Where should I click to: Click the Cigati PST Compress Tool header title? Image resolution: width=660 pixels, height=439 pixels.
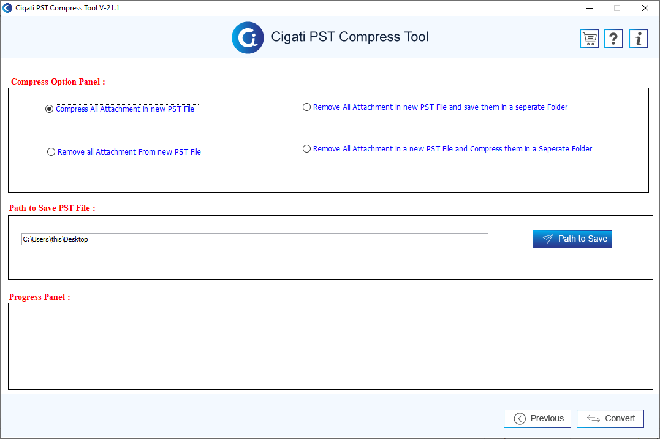tap(349, 37)
